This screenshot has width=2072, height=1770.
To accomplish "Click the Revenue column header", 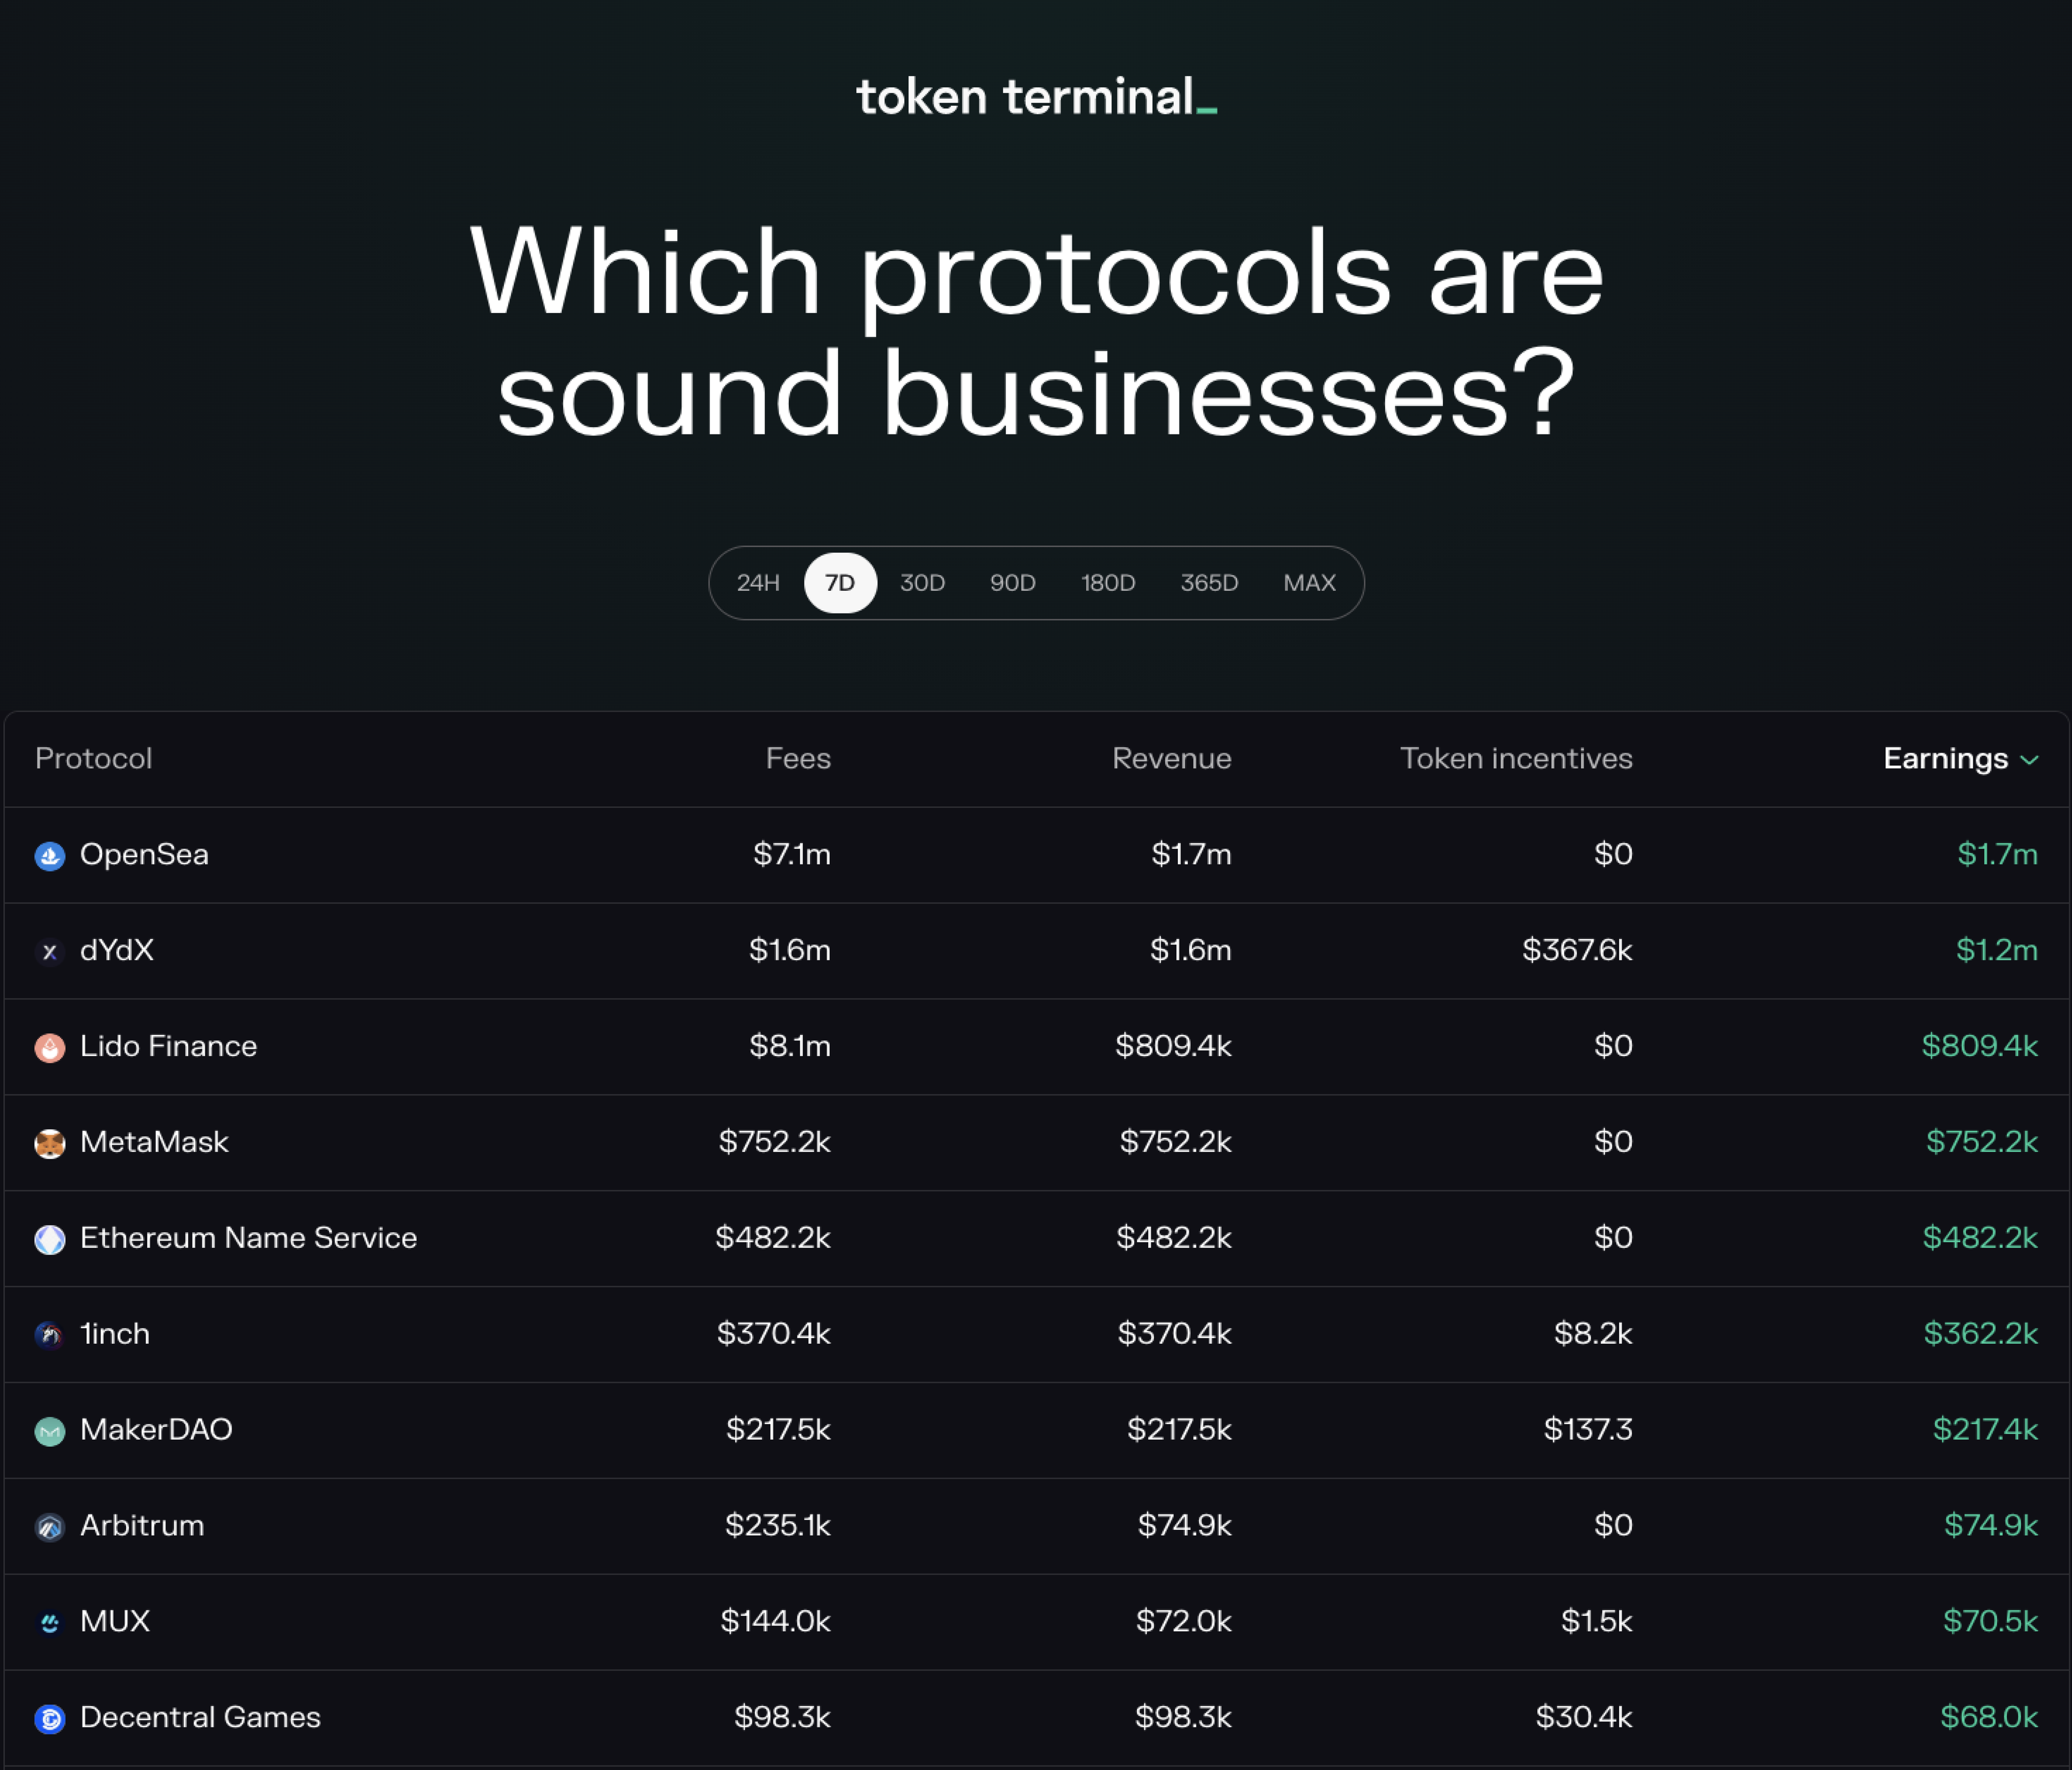I will click(x=1171, y=759).
